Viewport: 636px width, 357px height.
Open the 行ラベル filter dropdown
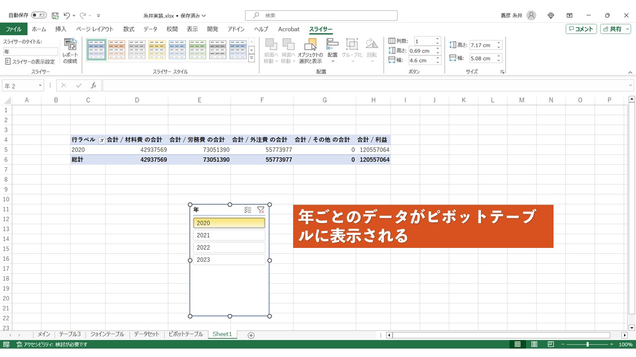pos(101,140)
